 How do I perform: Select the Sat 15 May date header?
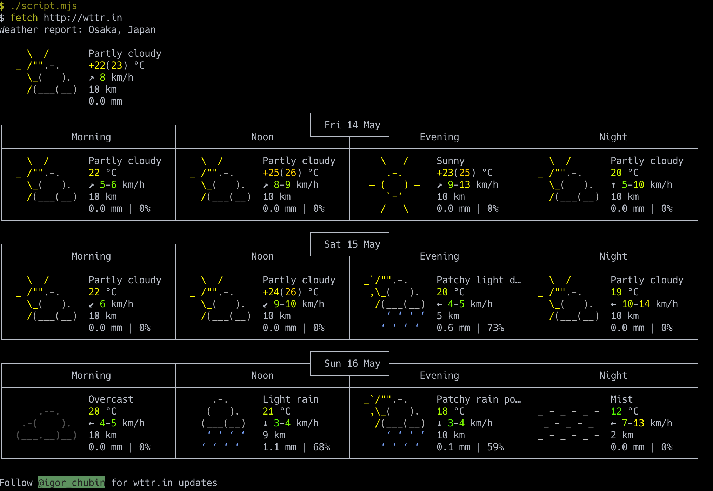point(352,244)
